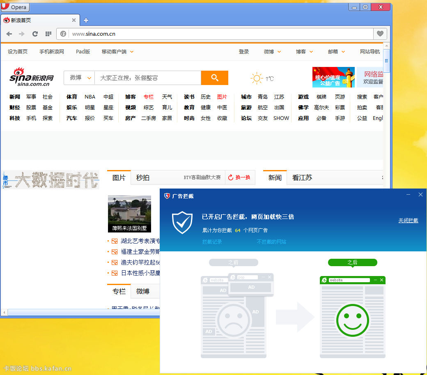Open the 微博 search type combo box
The image size is (427, 375).
79,78
